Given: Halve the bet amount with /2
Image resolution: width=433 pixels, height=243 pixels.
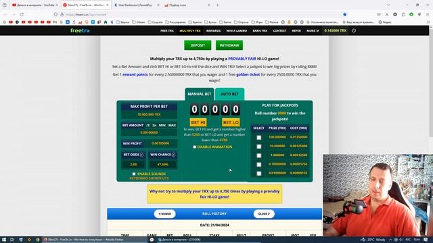Looking at the screenshot, I should (x=147, y=126).
